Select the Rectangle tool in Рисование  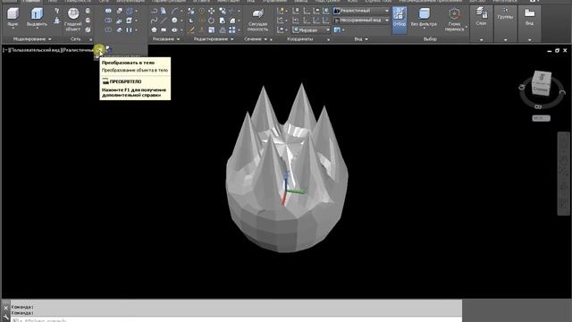(x=164, y=30)
